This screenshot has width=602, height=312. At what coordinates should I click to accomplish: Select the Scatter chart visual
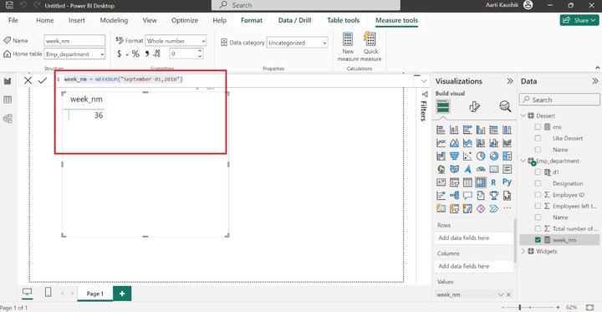467,156
